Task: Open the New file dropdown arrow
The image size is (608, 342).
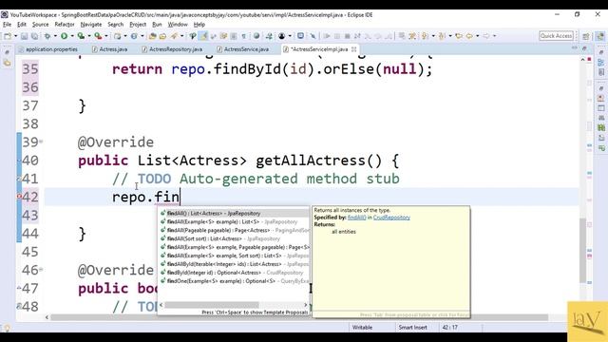Action: (x=15, y=36)
